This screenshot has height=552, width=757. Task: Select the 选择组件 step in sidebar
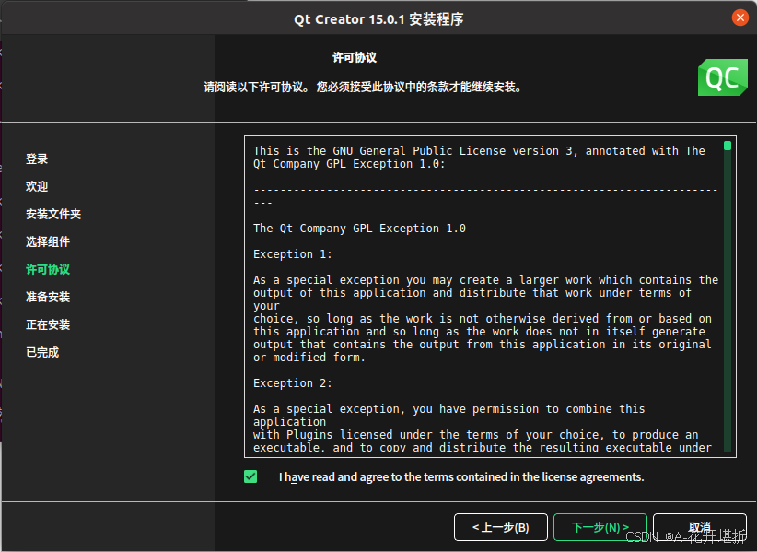(x=48, y=241)
